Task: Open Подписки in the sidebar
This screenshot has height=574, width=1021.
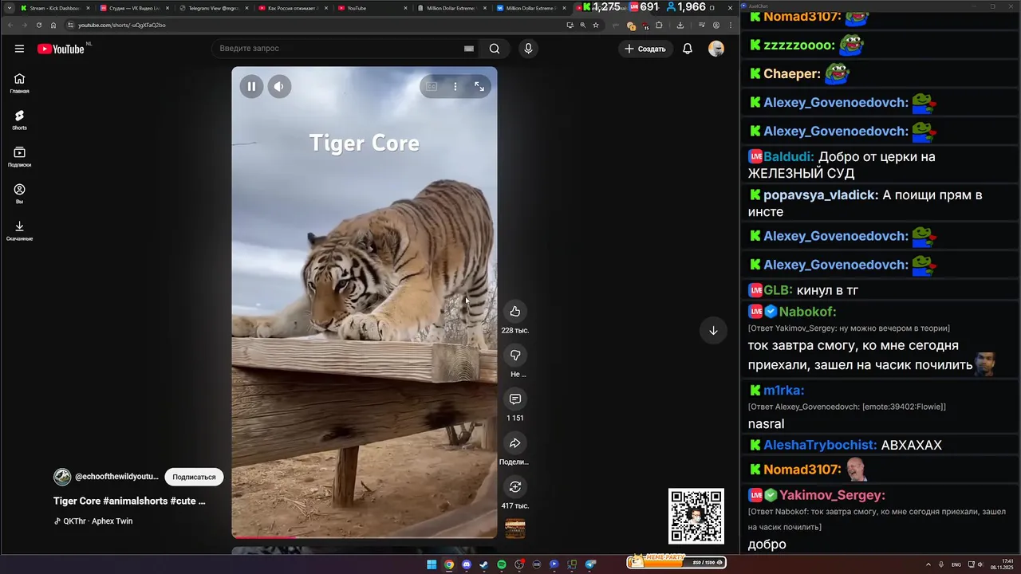Action: click(19, 157)
